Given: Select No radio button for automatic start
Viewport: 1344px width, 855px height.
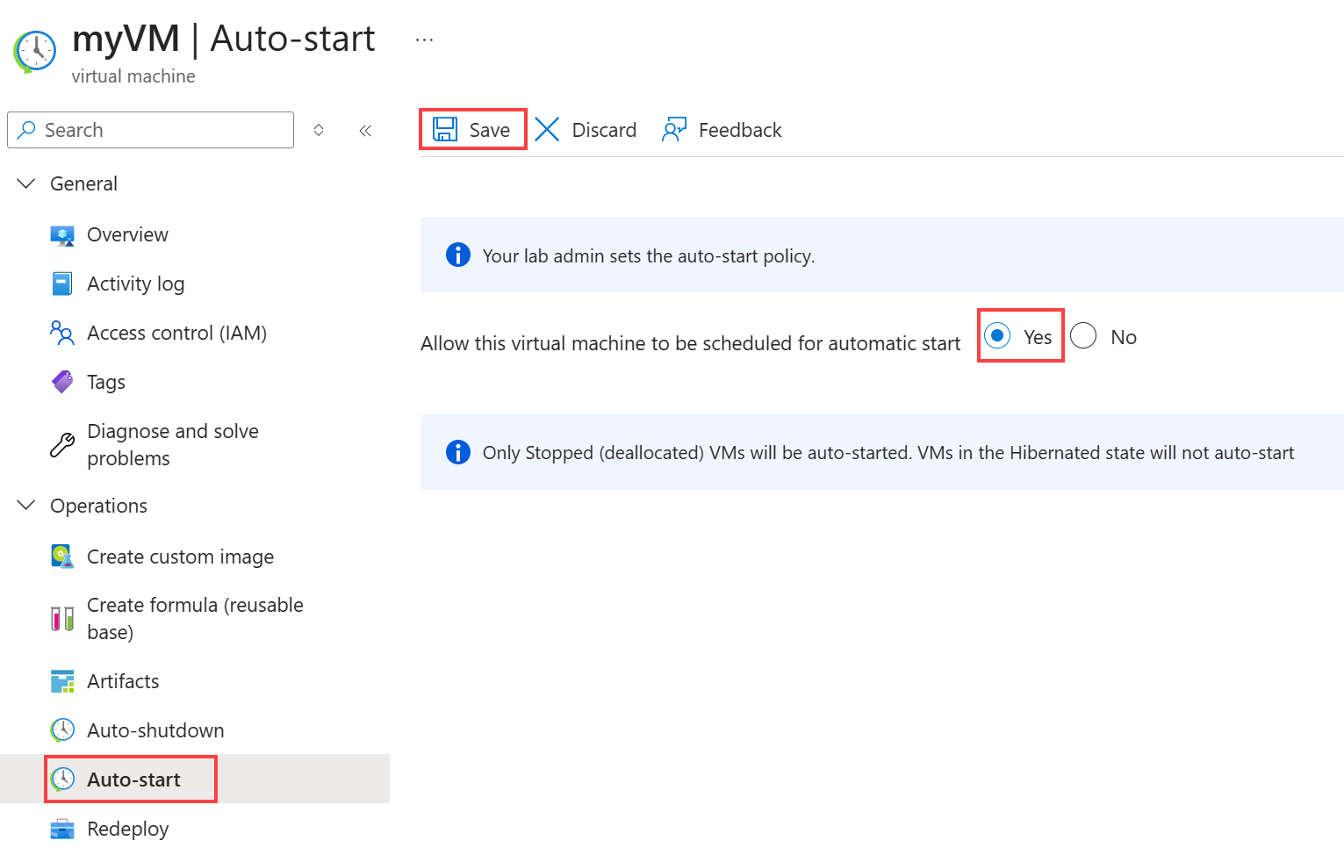Looking at the screenshot, I should (x=1083, y=336).
